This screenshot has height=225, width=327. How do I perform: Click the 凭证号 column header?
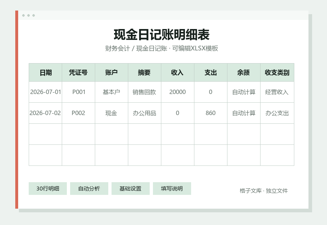point(78,73)
